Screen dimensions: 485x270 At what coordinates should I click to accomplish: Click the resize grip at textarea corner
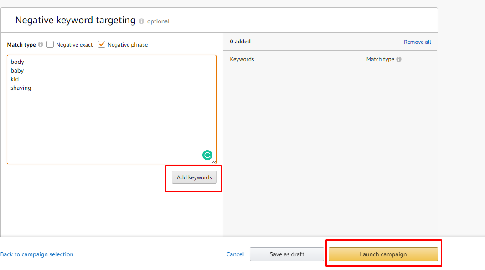[x=214, y=161]
